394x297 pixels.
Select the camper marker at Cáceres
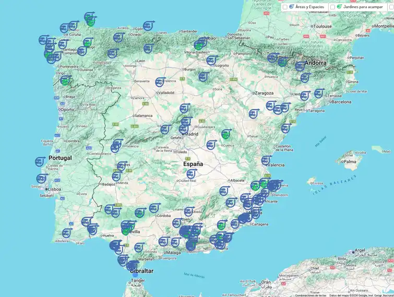pos(122,166)
